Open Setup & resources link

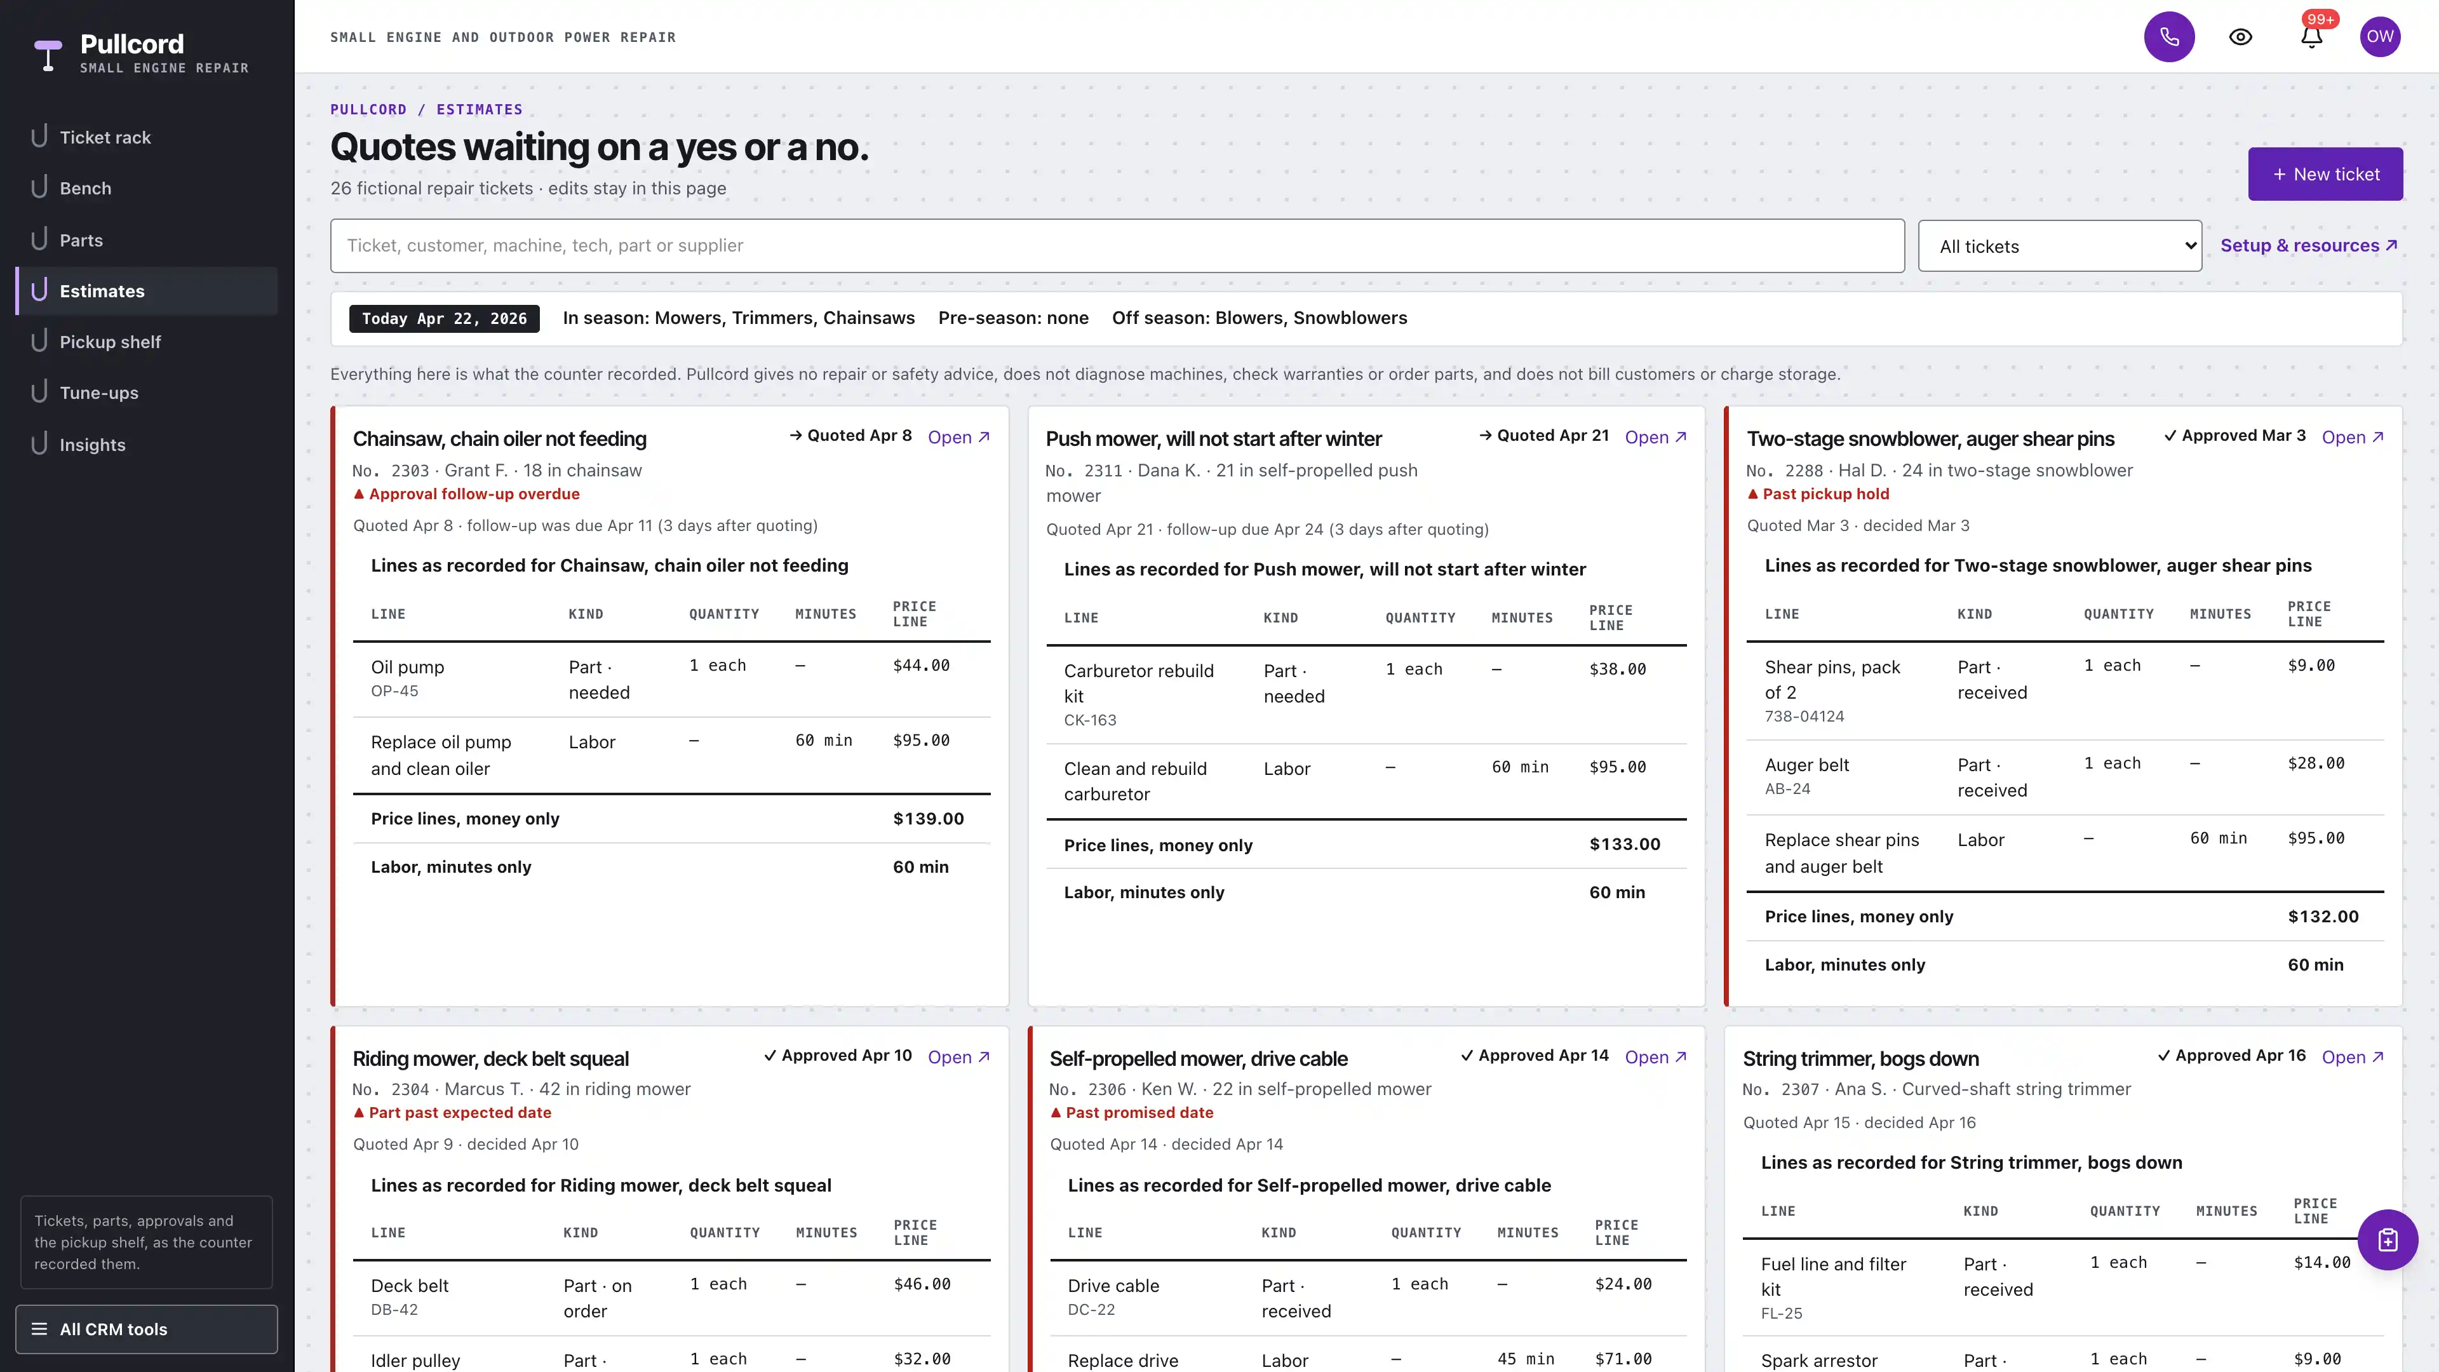pos(2308,245)
